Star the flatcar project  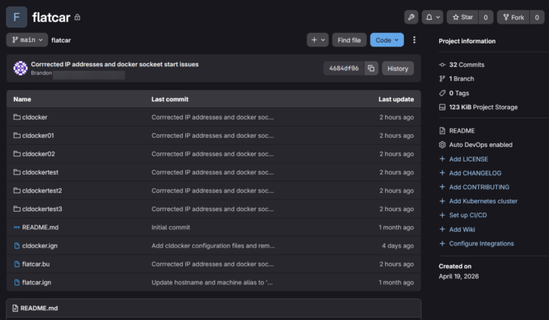click(463, 17)
